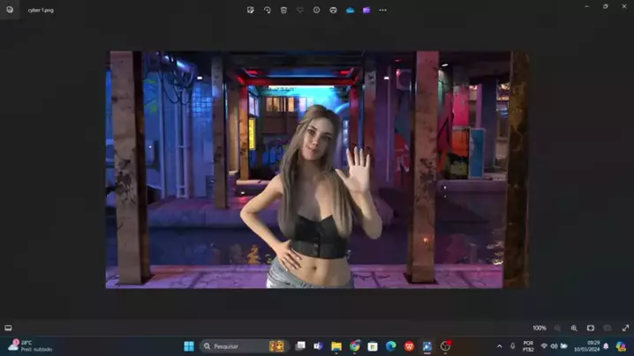The width and height of the screenshot is (634, 356).
Task: Zoom in with the plus magnifier
Action: pos(574,328)
